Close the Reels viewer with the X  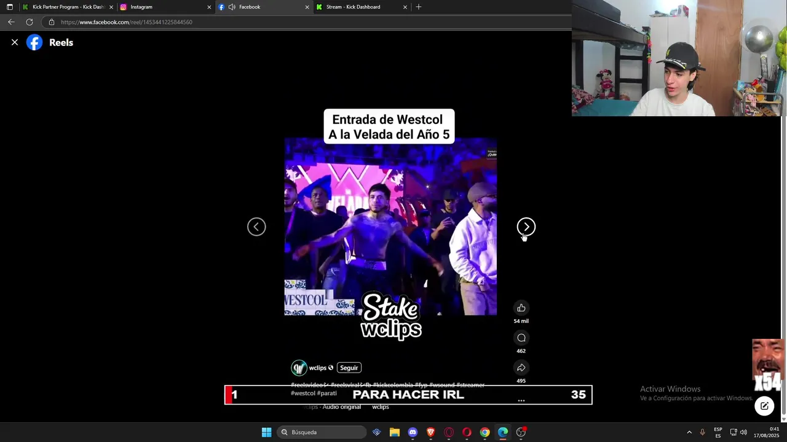(15, 42)
